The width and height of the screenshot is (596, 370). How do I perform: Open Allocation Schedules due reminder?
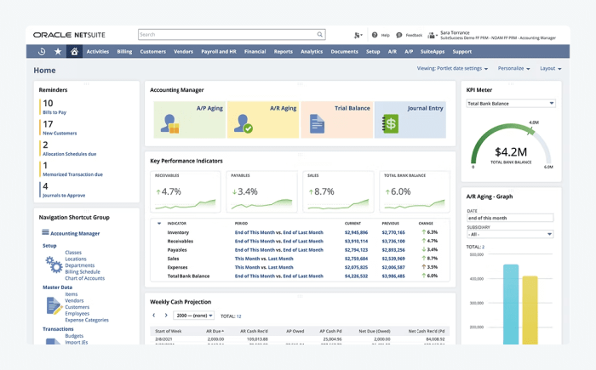pos(70,154)
